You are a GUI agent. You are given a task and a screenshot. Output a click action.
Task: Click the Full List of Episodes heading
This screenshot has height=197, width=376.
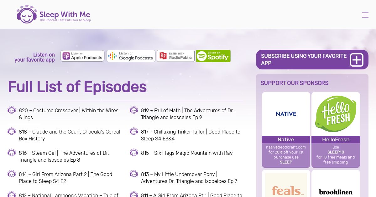(x=77, y=87)
